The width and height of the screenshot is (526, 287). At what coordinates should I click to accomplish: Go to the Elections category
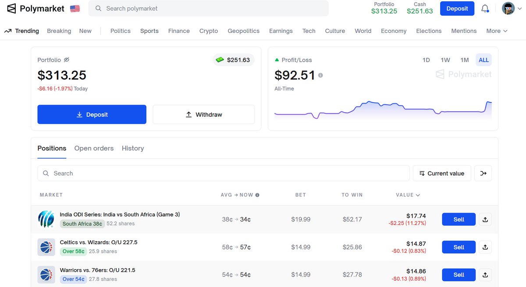pos(429,31)
